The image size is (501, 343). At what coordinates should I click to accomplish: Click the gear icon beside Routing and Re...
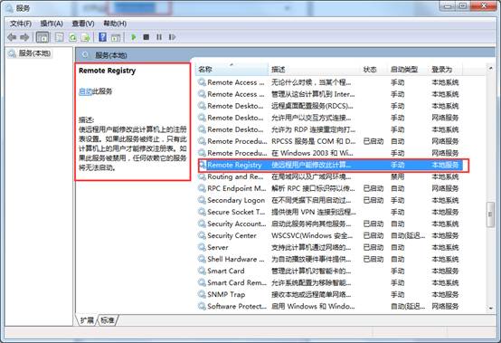click(x=202, y=176)
